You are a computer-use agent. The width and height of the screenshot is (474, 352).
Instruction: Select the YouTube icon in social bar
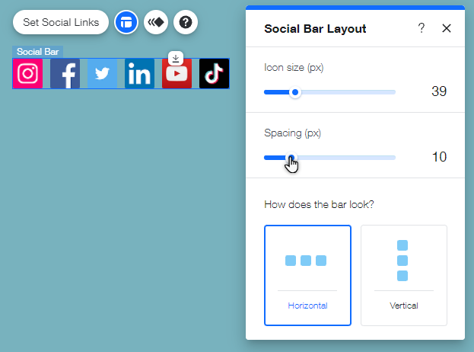177,74
